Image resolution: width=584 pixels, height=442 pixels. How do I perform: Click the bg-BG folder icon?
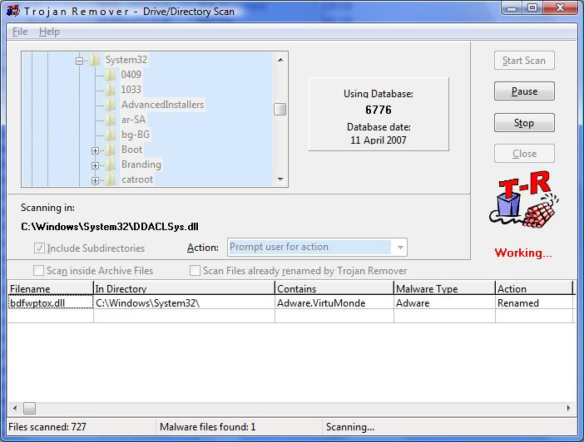click(x=110, y=135)
